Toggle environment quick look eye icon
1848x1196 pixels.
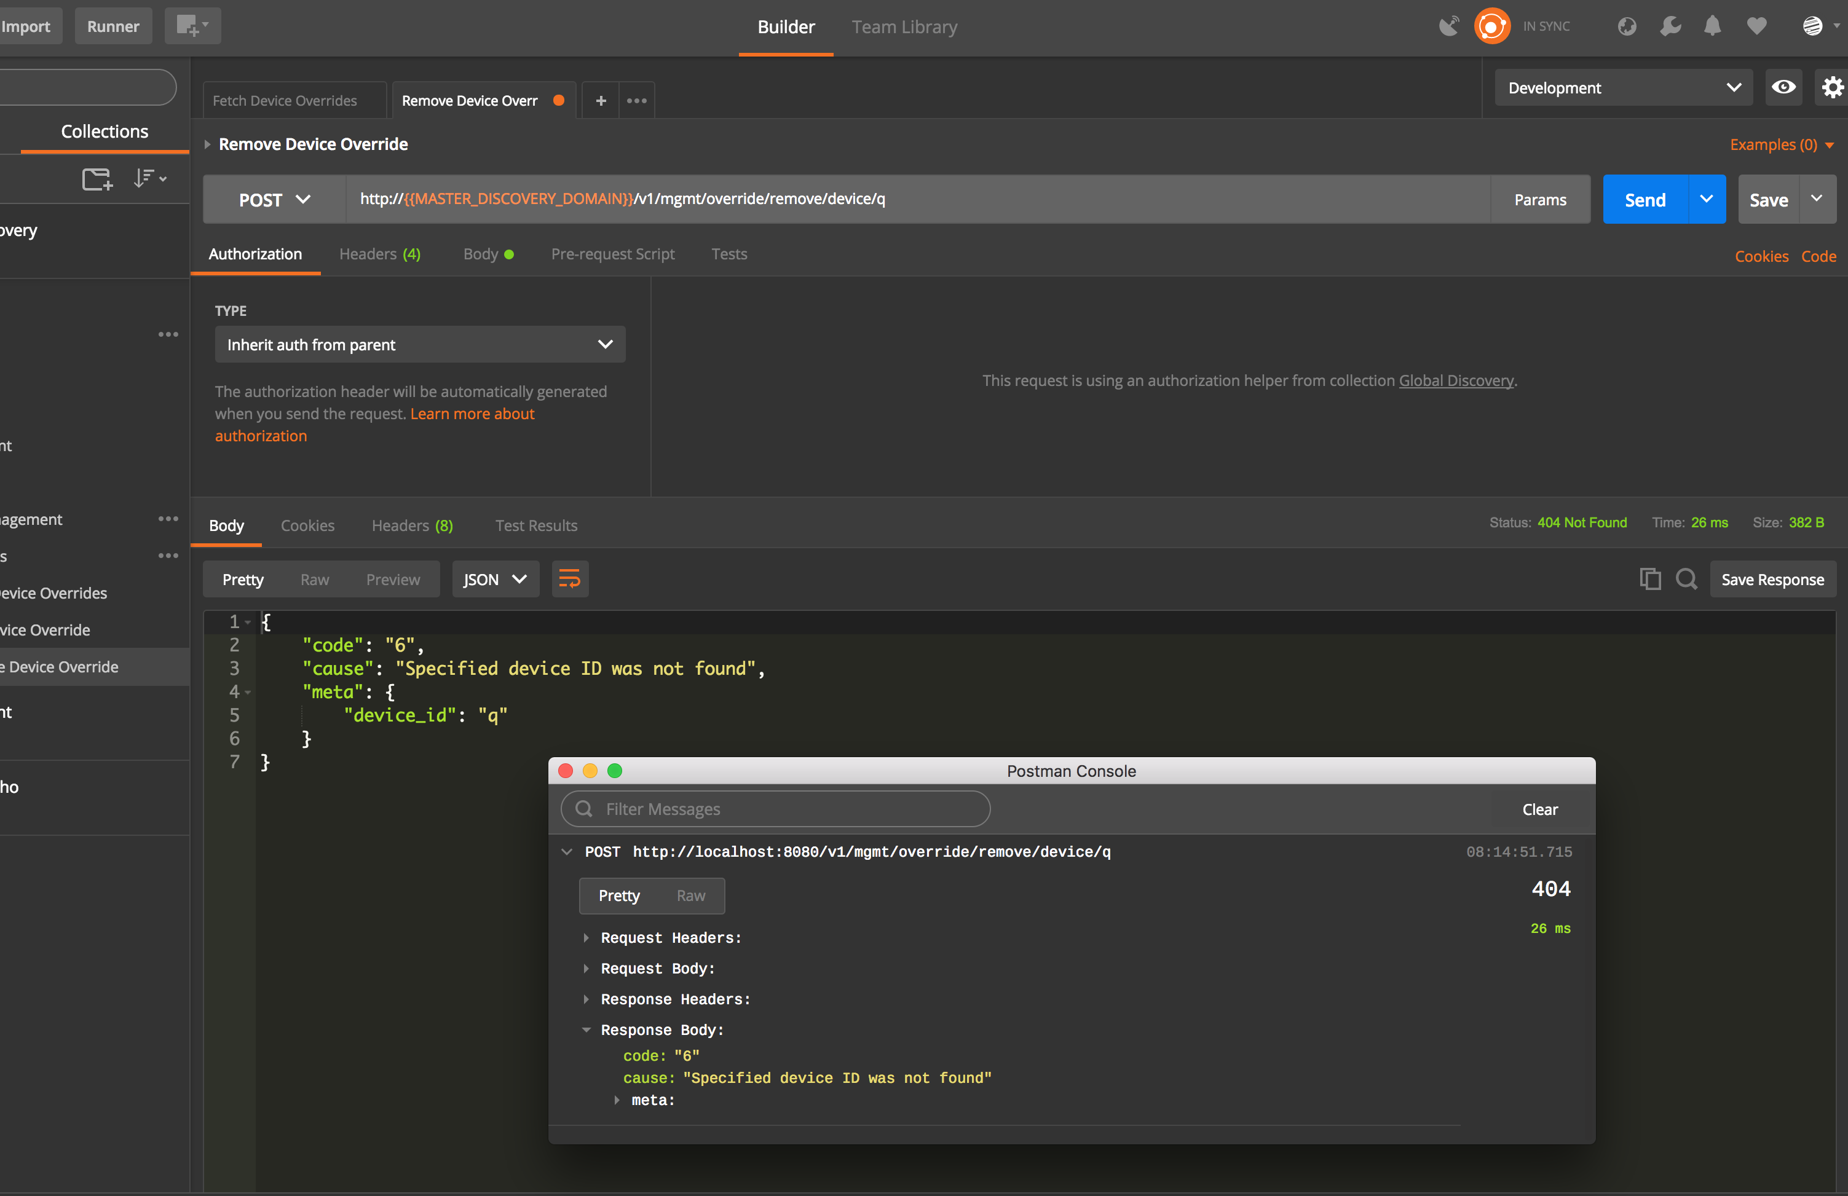1783,87
